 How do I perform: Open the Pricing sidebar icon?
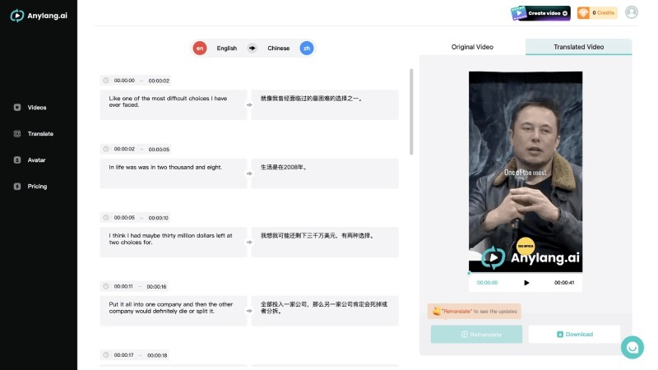[x=17, y=187]
